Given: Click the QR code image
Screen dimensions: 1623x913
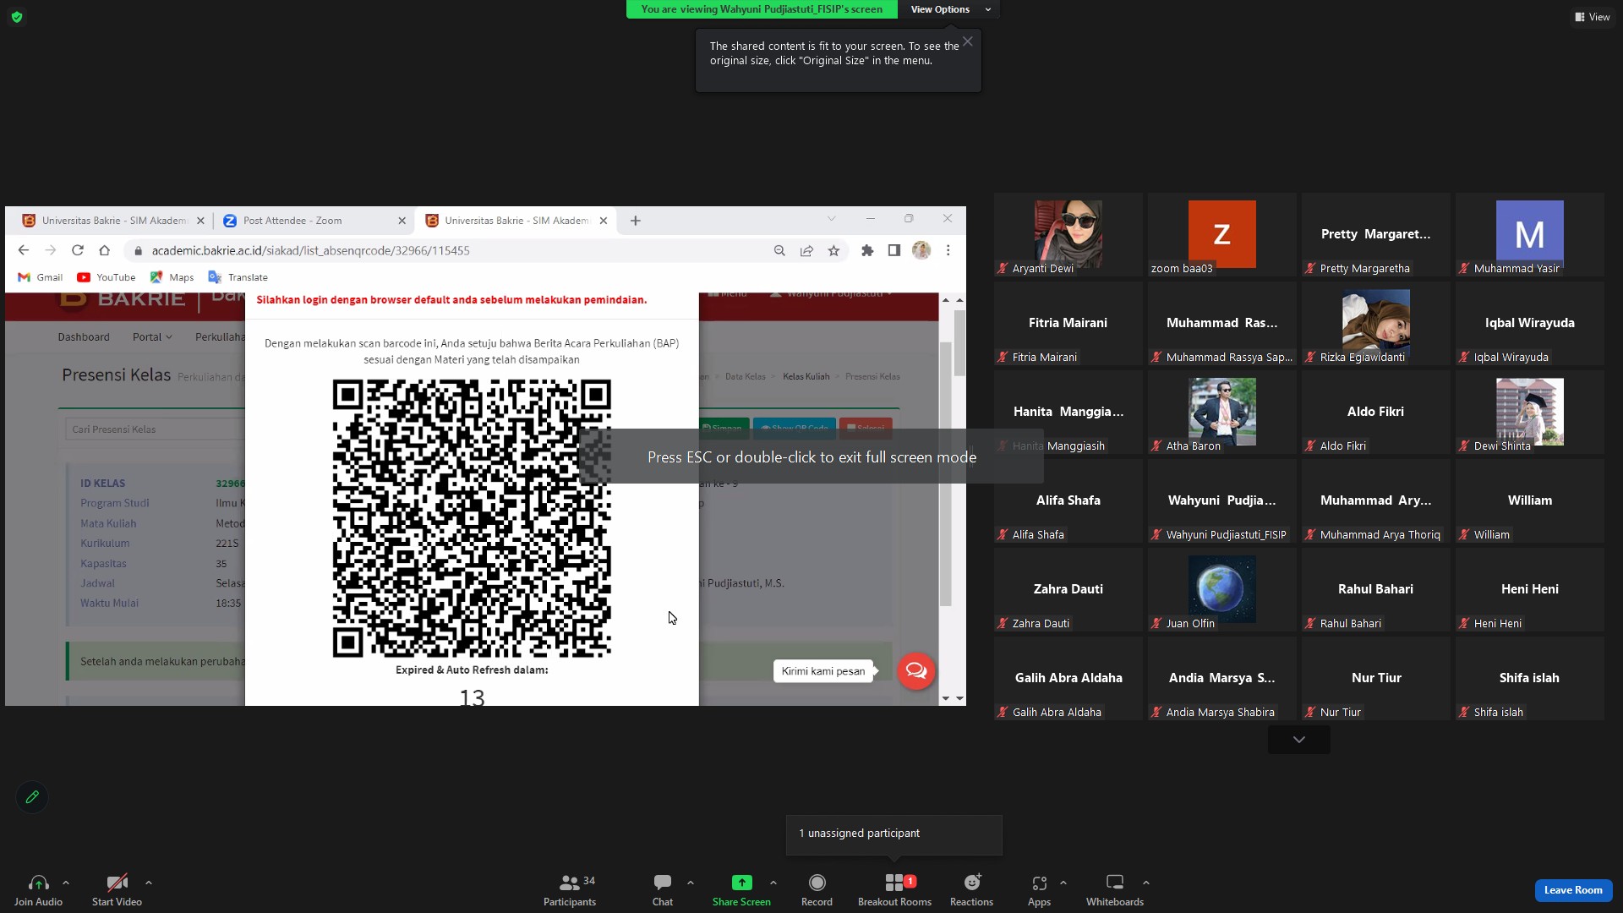Looking at the screenshot, I should (x=472, y=518).
